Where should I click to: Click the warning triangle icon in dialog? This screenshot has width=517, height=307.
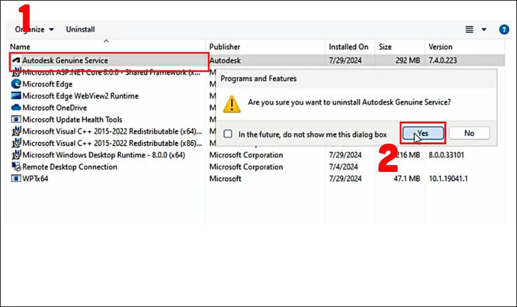click(232, 104)
